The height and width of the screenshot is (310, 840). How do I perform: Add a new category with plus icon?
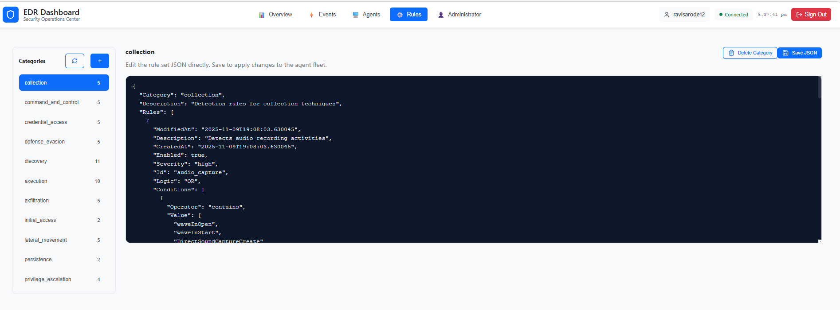100,61
